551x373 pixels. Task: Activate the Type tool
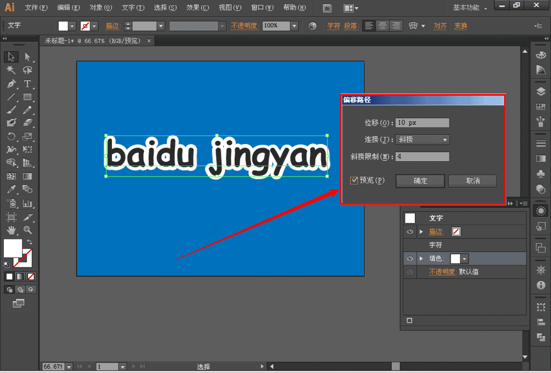click(28, 84)
